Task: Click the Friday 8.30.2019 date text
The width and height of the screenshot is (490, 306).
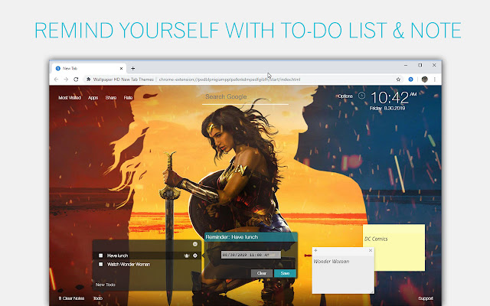Action: [x=387, y=109]
